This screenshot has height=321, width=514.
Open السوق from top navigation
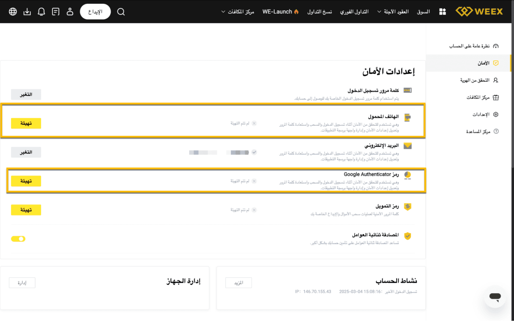coord(423,12)
